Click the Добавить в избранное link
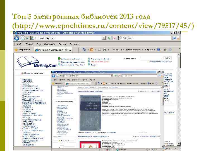 (71, 59)
